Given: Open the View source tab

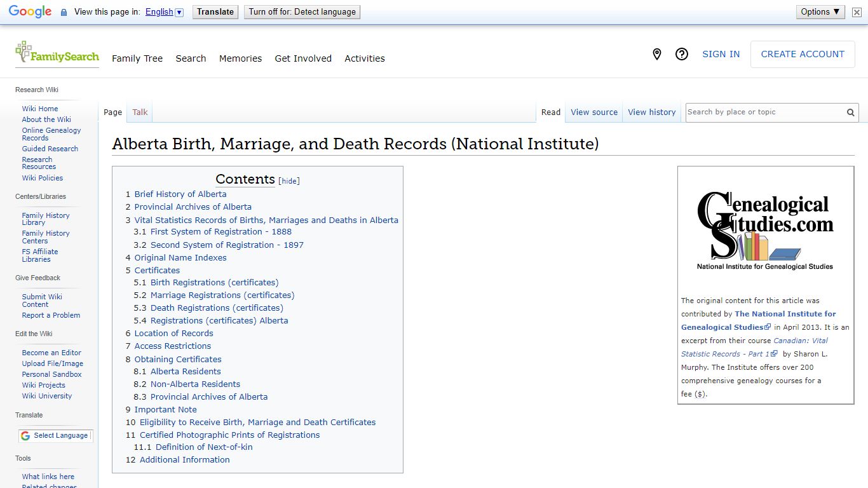Looking at the screenshot, I should click(594, 112).
